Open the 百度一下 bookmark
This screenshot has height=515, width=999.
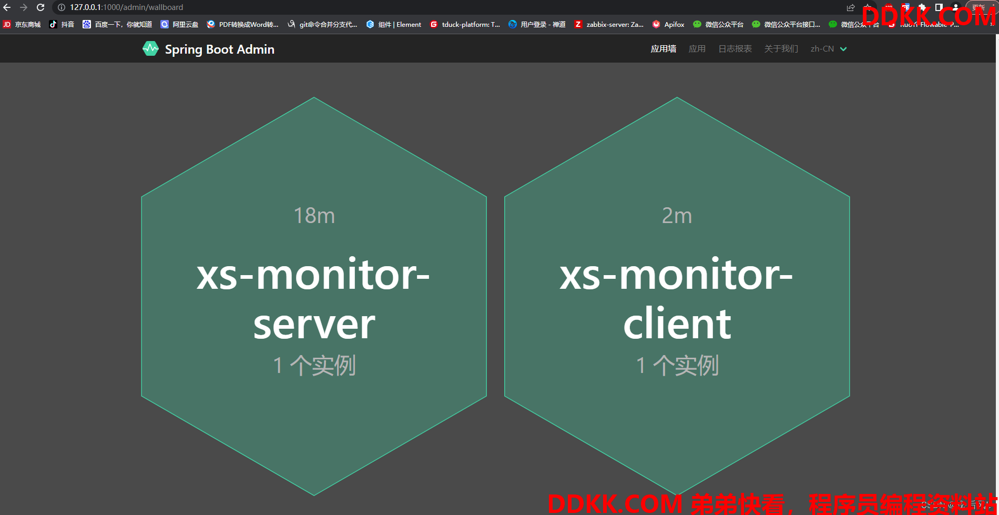pos(117,24)
